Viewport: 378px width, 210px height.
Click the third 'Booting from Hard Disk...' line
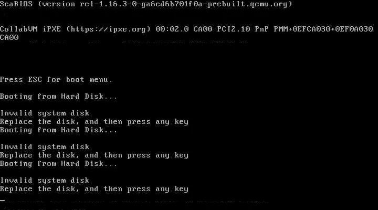(x=59, y=164)
